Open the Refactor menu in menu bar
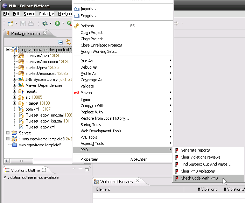 [x=47, y=14]
